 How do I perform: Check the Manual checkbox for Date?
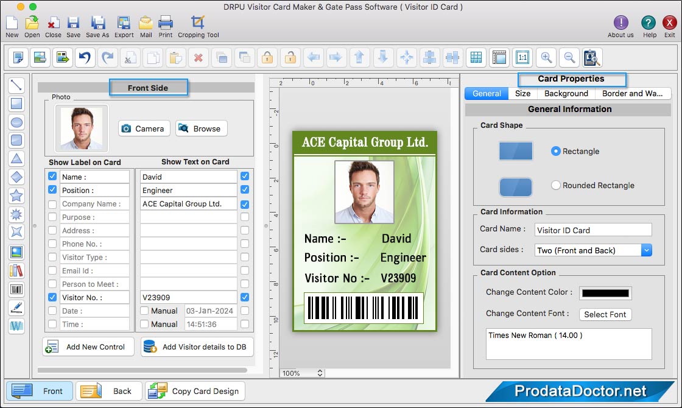pos(144,311)
